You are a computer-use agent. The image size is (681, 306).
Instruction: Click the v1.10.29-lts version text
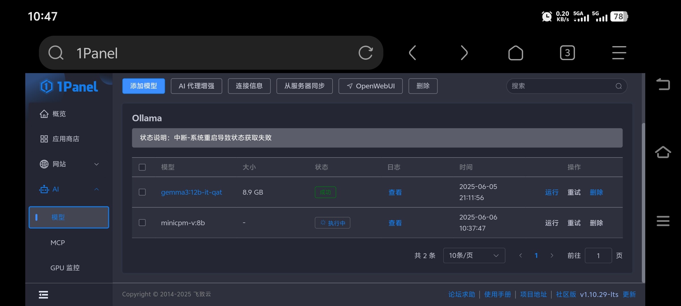pyautogui.click(x=599, y=295)
